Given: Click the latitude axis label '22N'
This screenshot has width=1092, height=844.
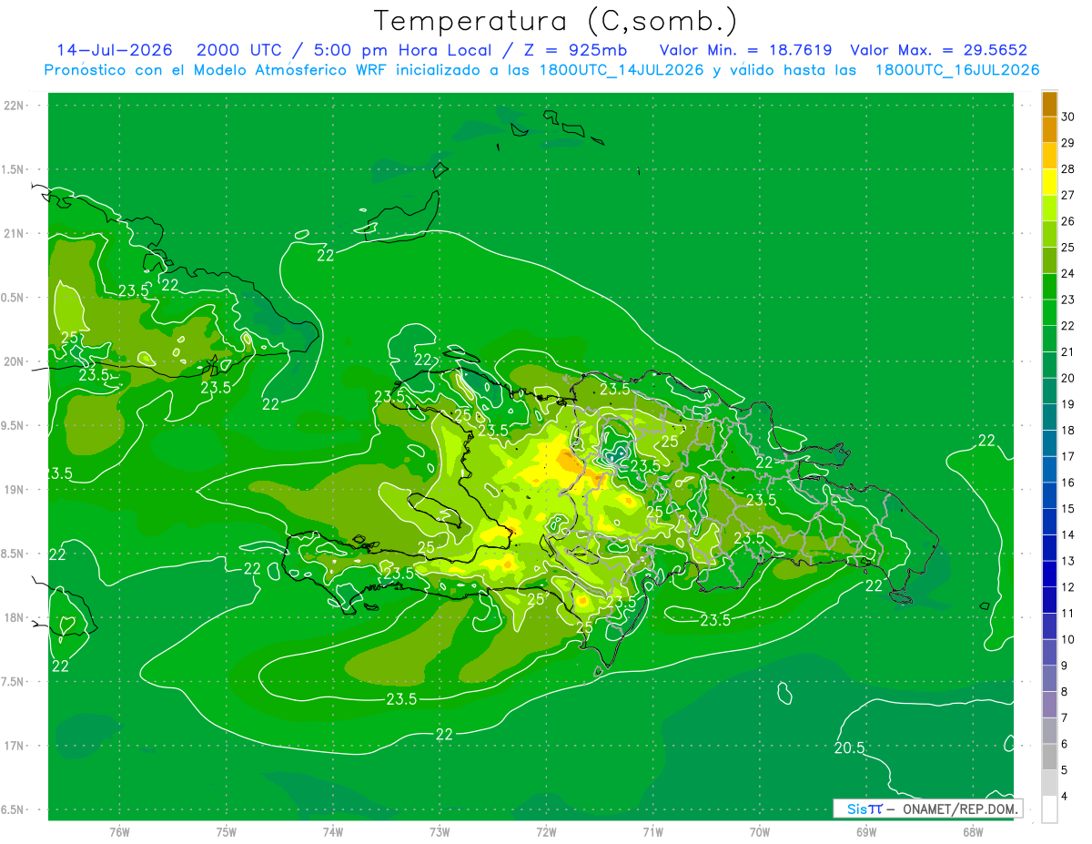Looking at the screenshot, I should (15, 106).
